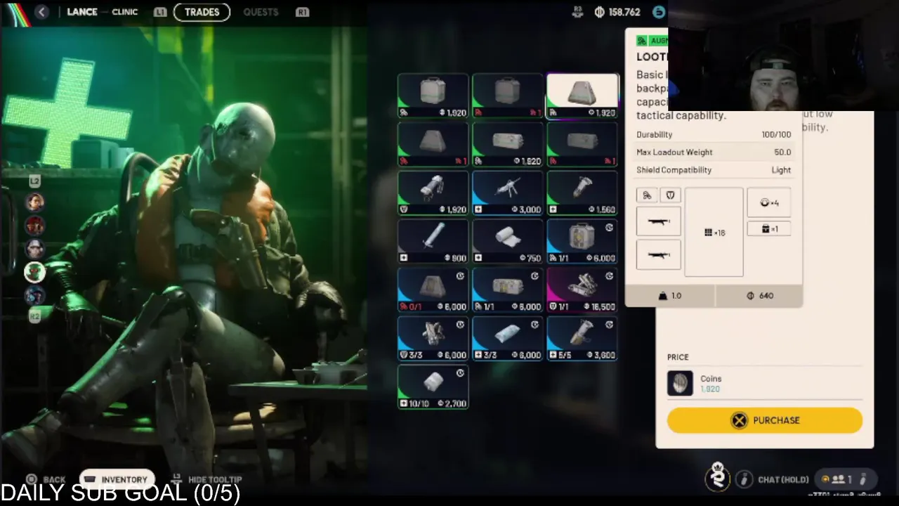Select the bottom trader portrait above R2
This screenshot has width=899, height=506.
click(34, 295)
